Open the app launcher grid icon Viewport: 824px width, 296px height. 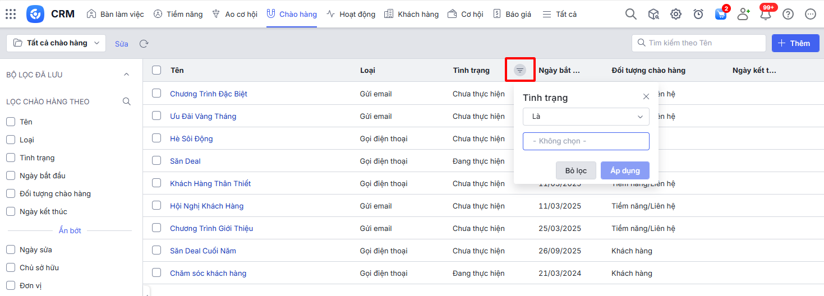[11, 14]
